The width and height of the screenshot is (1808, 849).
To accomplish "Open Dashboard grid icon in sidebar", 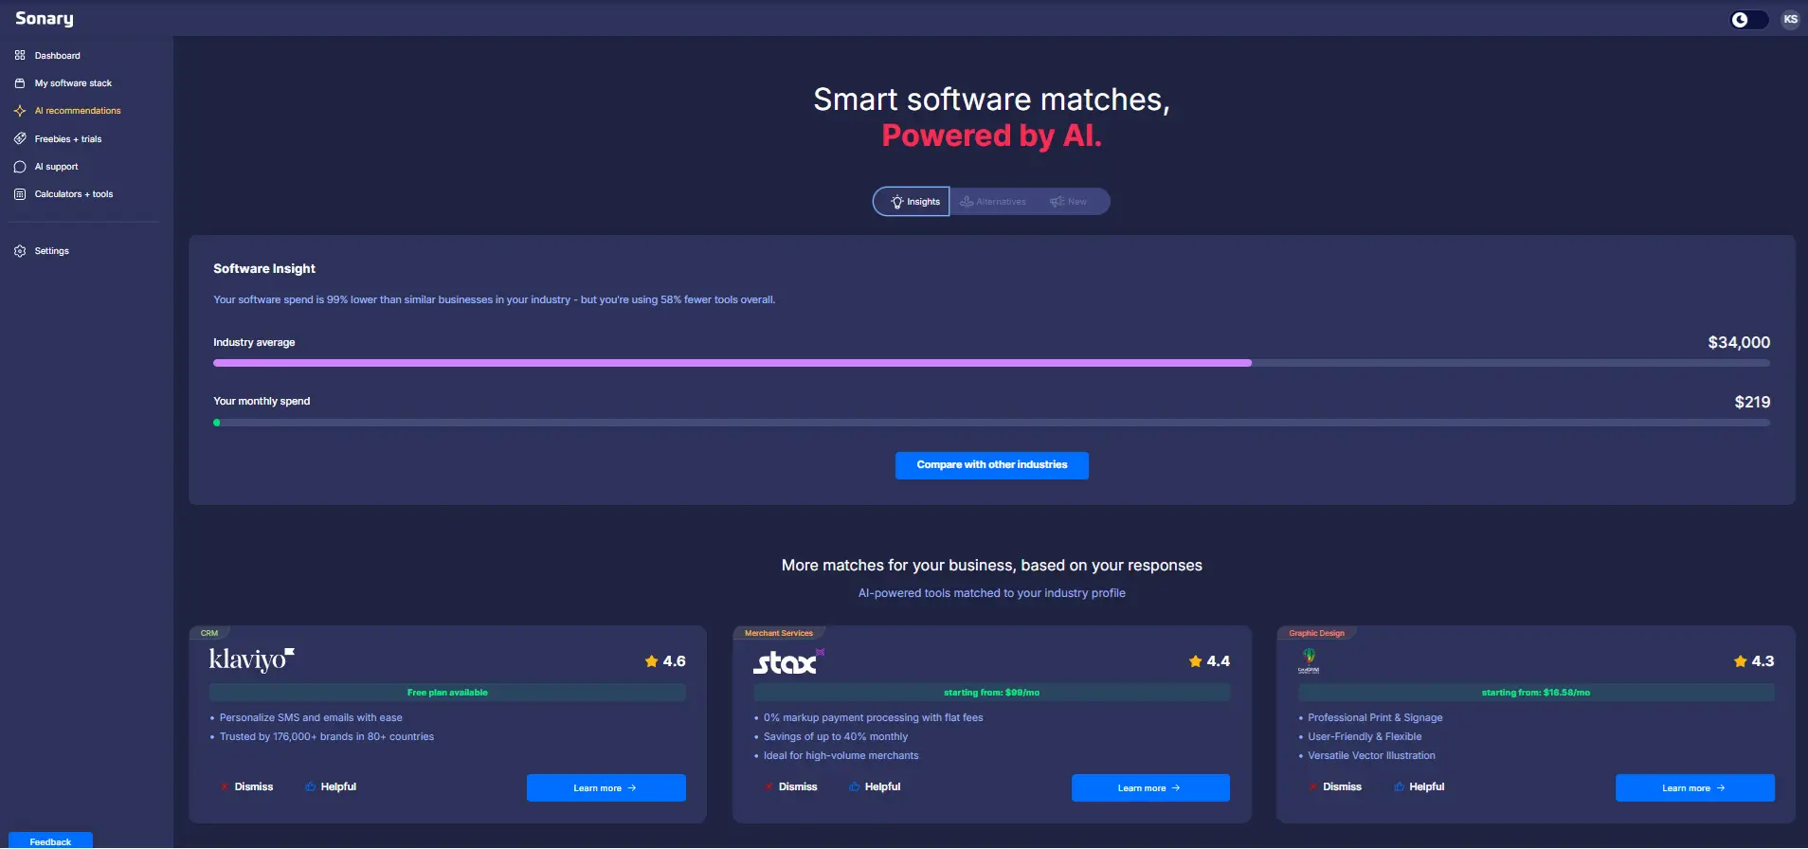I will [x=20, y=55].
